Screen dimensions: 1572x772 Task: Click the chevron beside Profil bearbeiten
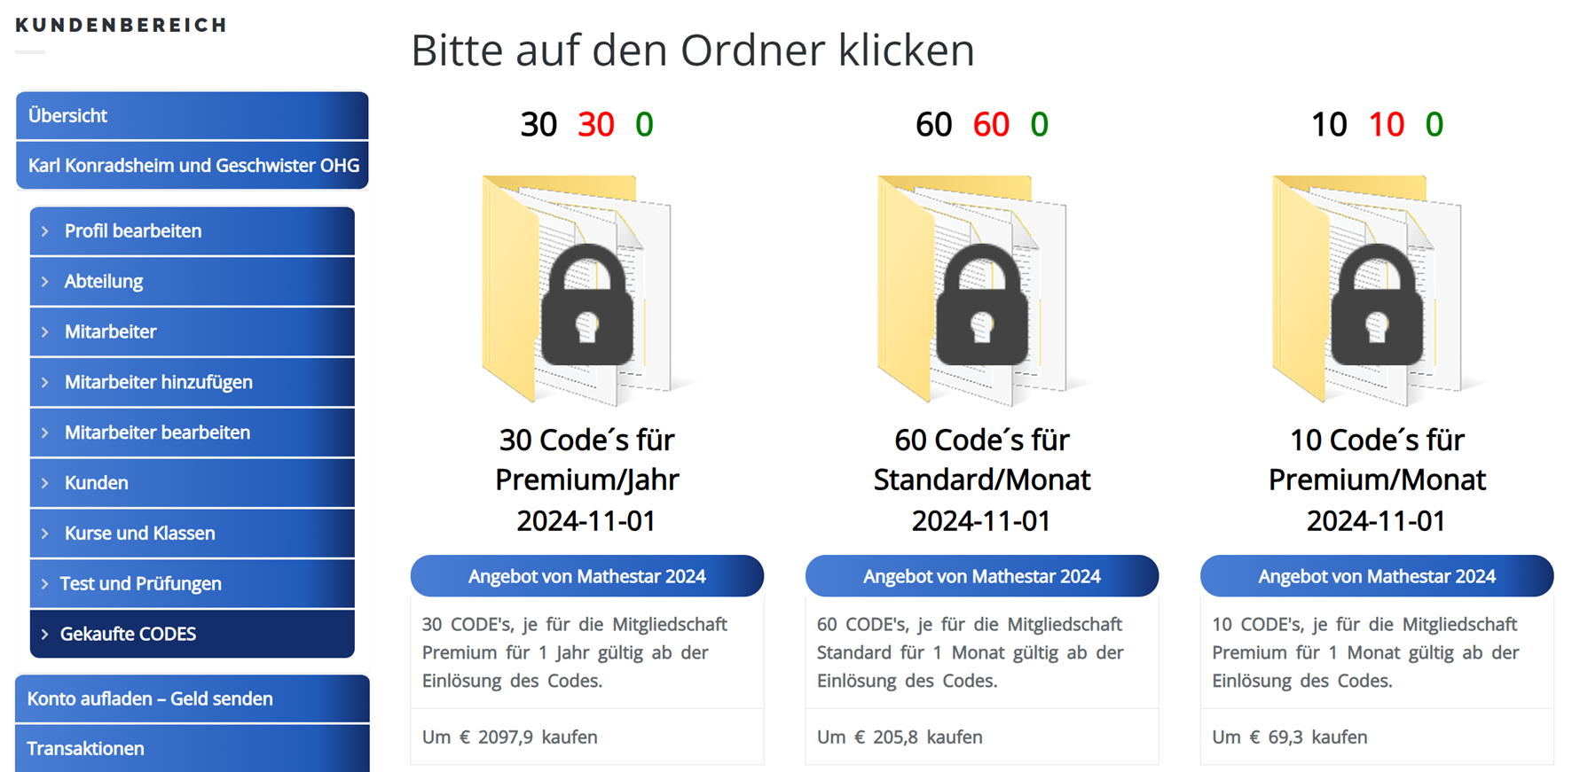point(45,231)
